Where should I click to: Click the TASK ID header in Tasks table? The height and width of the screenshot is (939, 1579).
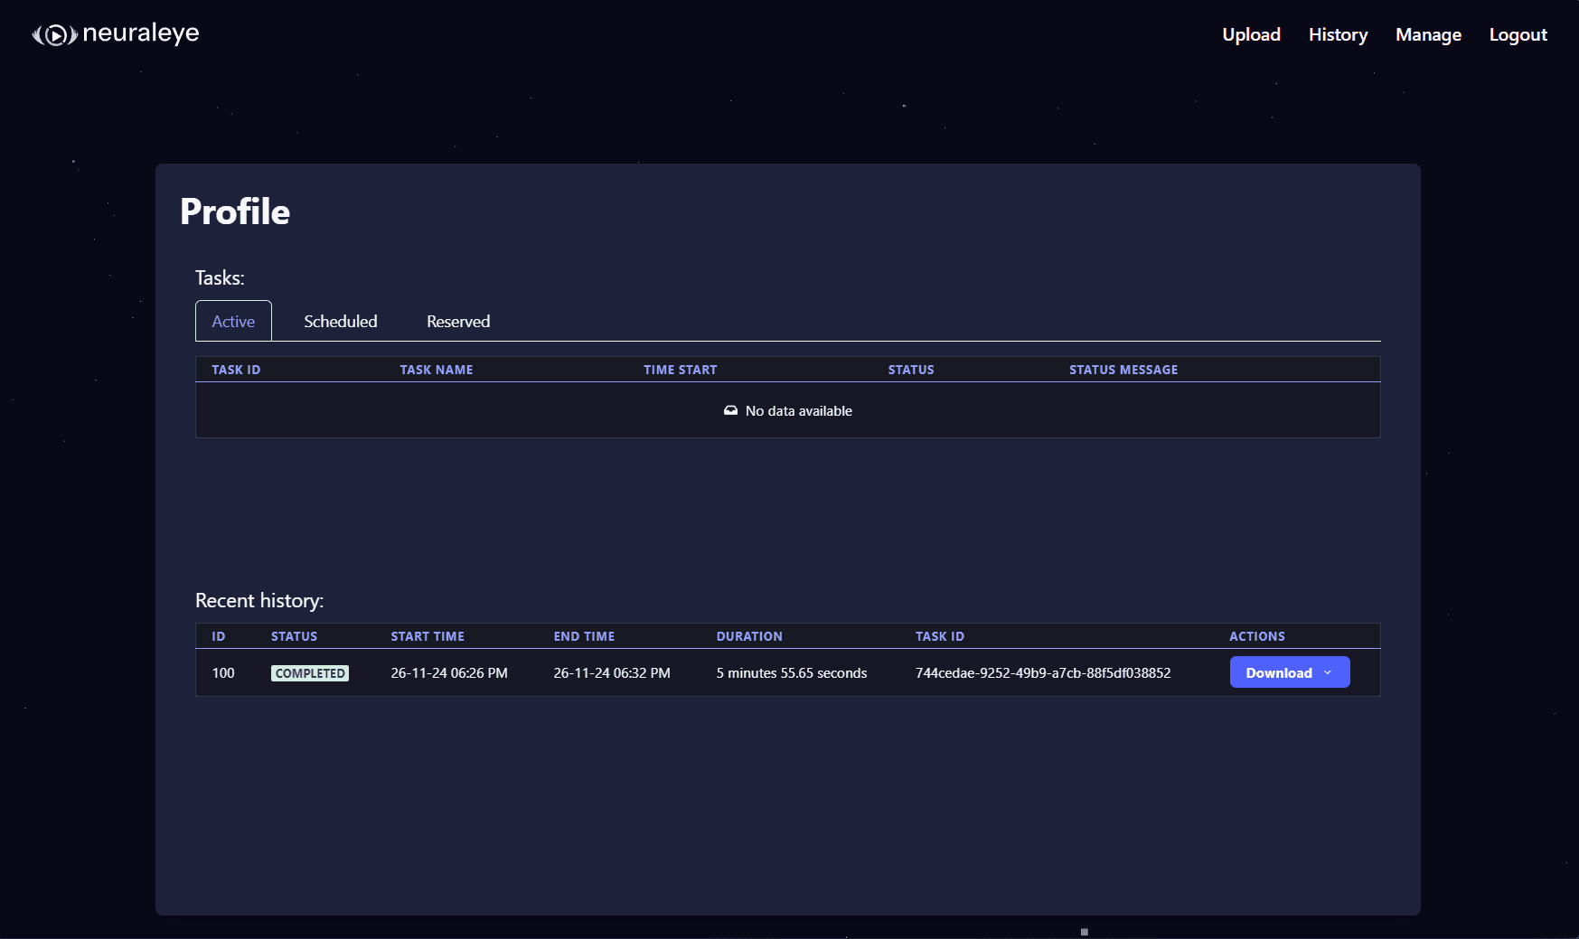[236, 370]
